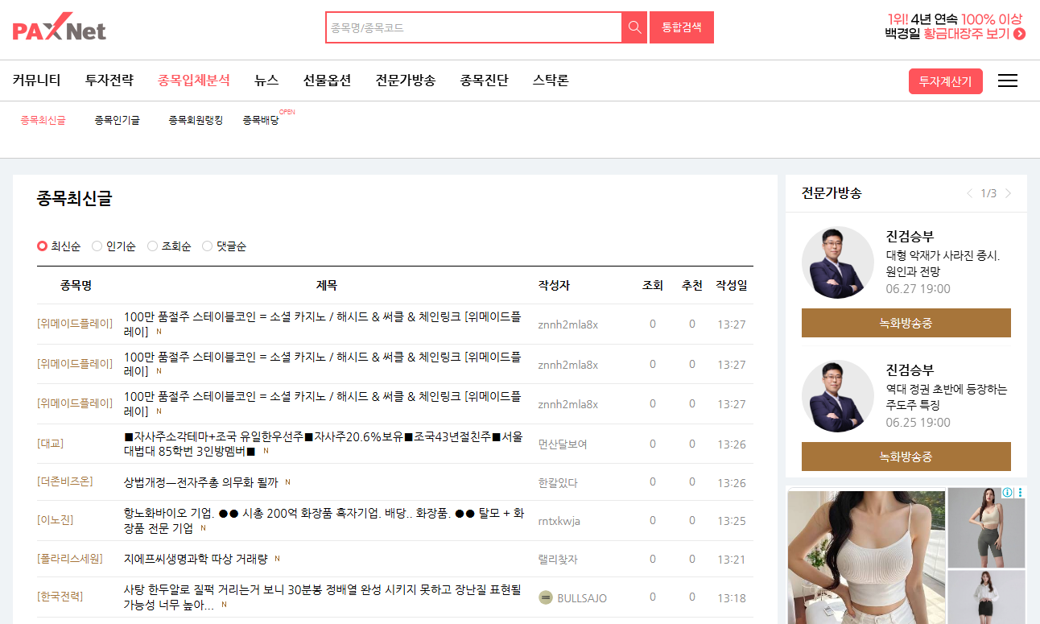This screenshot has width=1040, height=624.
Task: Switch to 종목배당 sub-tab
Action: pos(261,120)
